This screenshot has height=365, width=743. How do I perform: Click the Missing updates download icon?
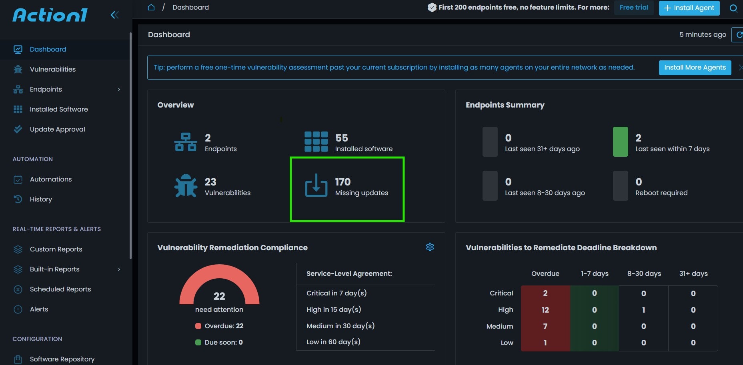(x=316, y=185)
